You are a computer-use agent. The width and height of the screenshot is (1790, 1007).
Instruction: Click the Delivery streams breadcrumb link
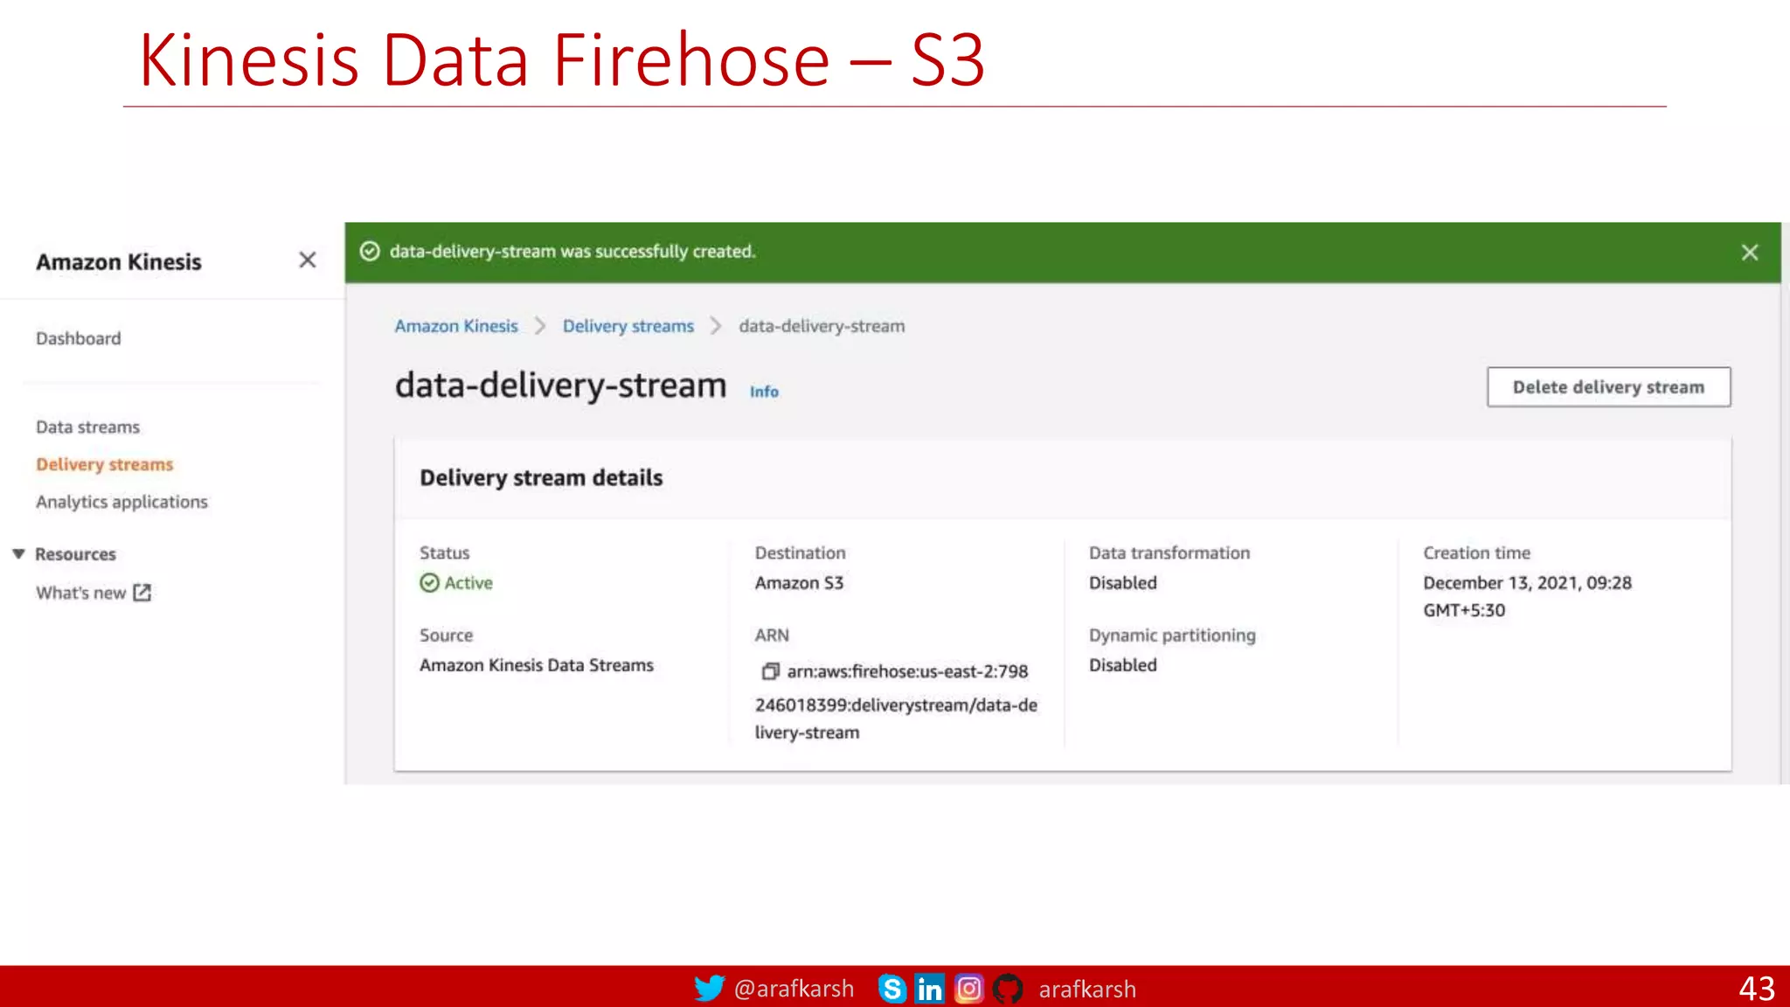coord(628,326)
